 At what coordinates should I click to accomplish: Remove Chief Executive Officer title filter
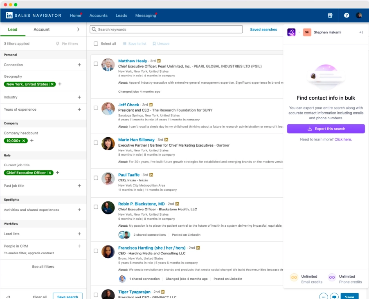coord(50,173)
